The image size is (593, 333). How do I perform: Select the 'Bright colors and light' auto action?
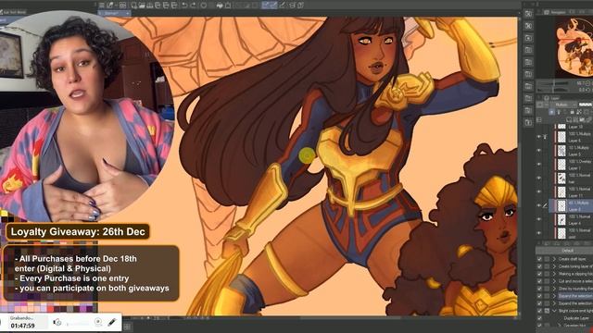coord(575,311)
